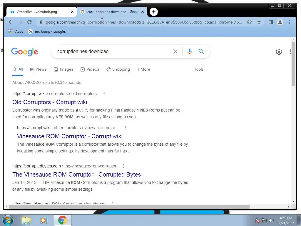This screenshot has height=226, width=301.
Task: Click the horizontal scrollbar thumb
Action: pyautogui.click(x=130, y=207)
